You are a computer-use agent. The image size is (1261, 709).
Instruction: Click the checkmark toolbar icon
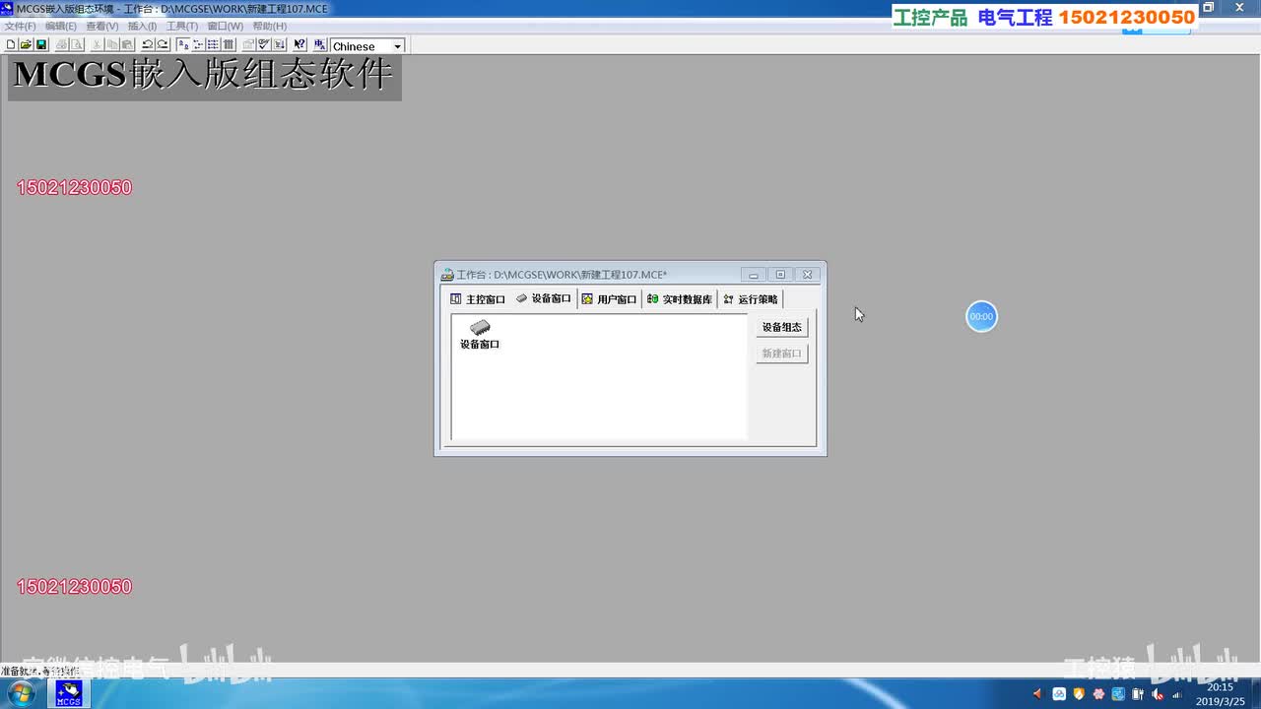pos(264,45)
